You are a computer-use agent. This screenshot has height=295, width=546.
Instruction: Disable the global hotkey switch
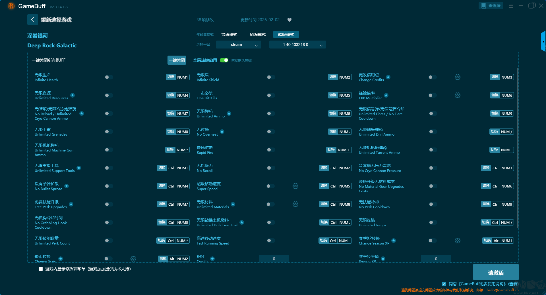pyautogui.click(x=224, y=60)
